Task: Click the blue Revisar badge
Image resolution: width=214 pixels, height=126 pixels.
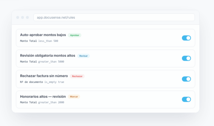Action: point(83,56)
